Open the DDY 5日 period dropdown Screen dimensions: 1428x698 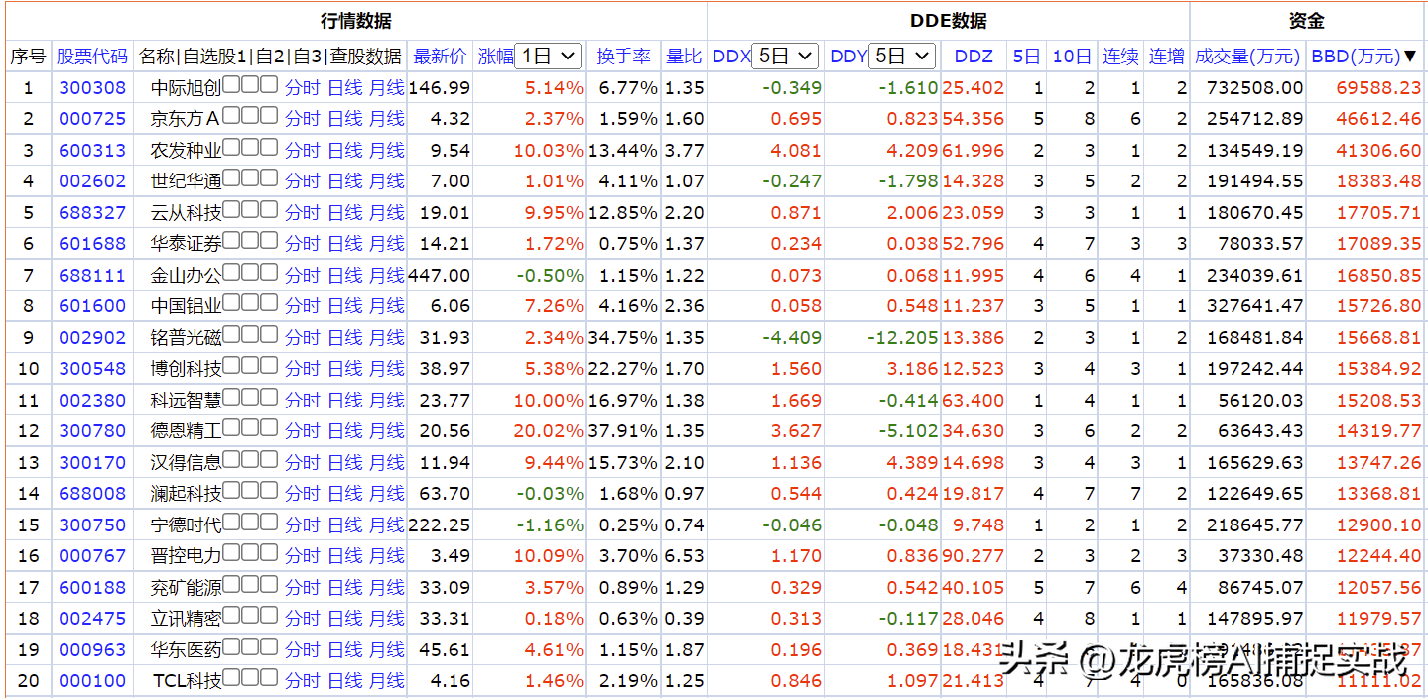(901, 57)
